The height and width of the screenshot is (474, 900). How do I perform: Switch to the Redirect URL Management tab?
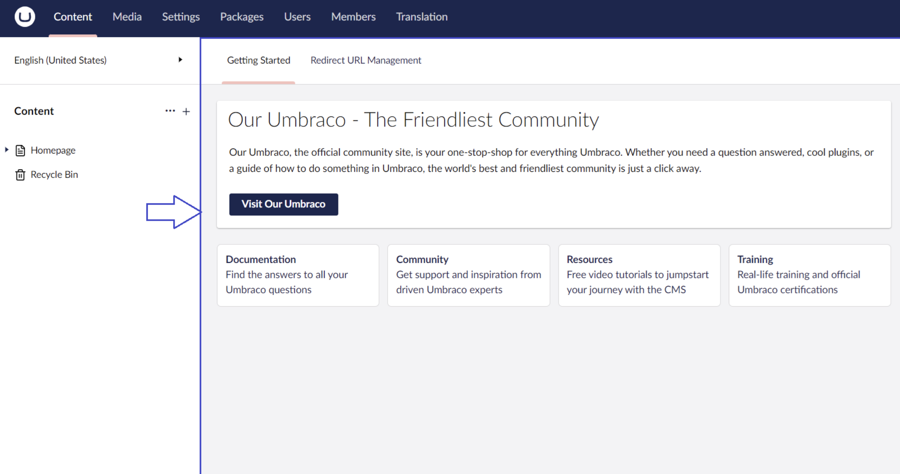coord(365,60)
